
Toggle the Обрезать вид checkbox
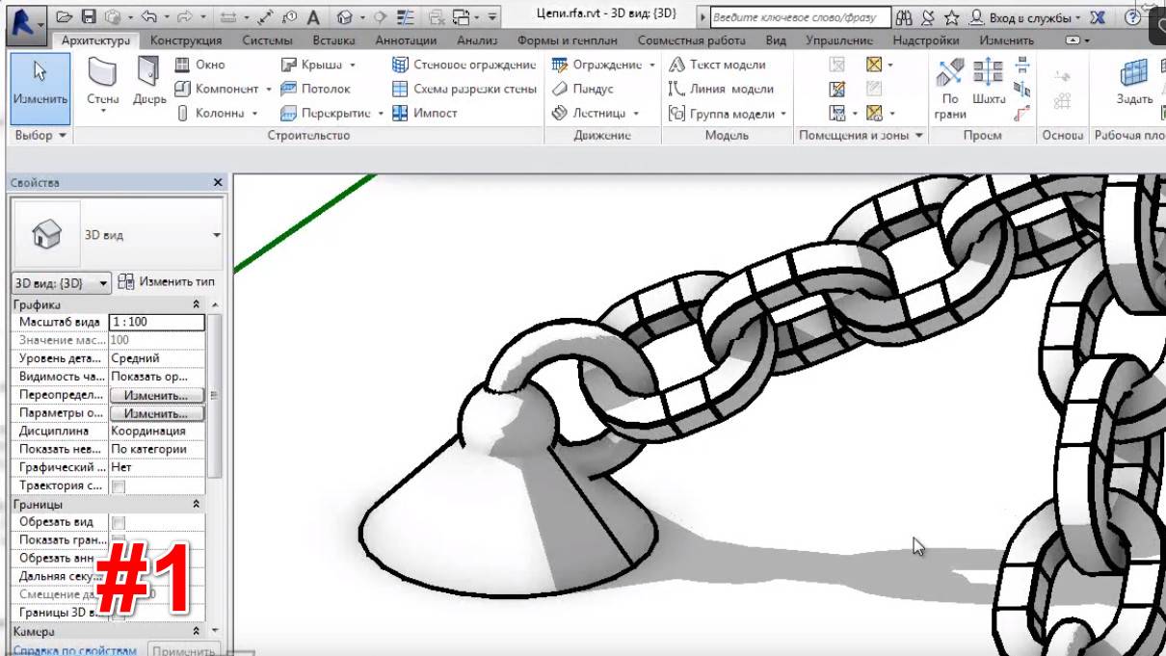click(x=119, y=522)
